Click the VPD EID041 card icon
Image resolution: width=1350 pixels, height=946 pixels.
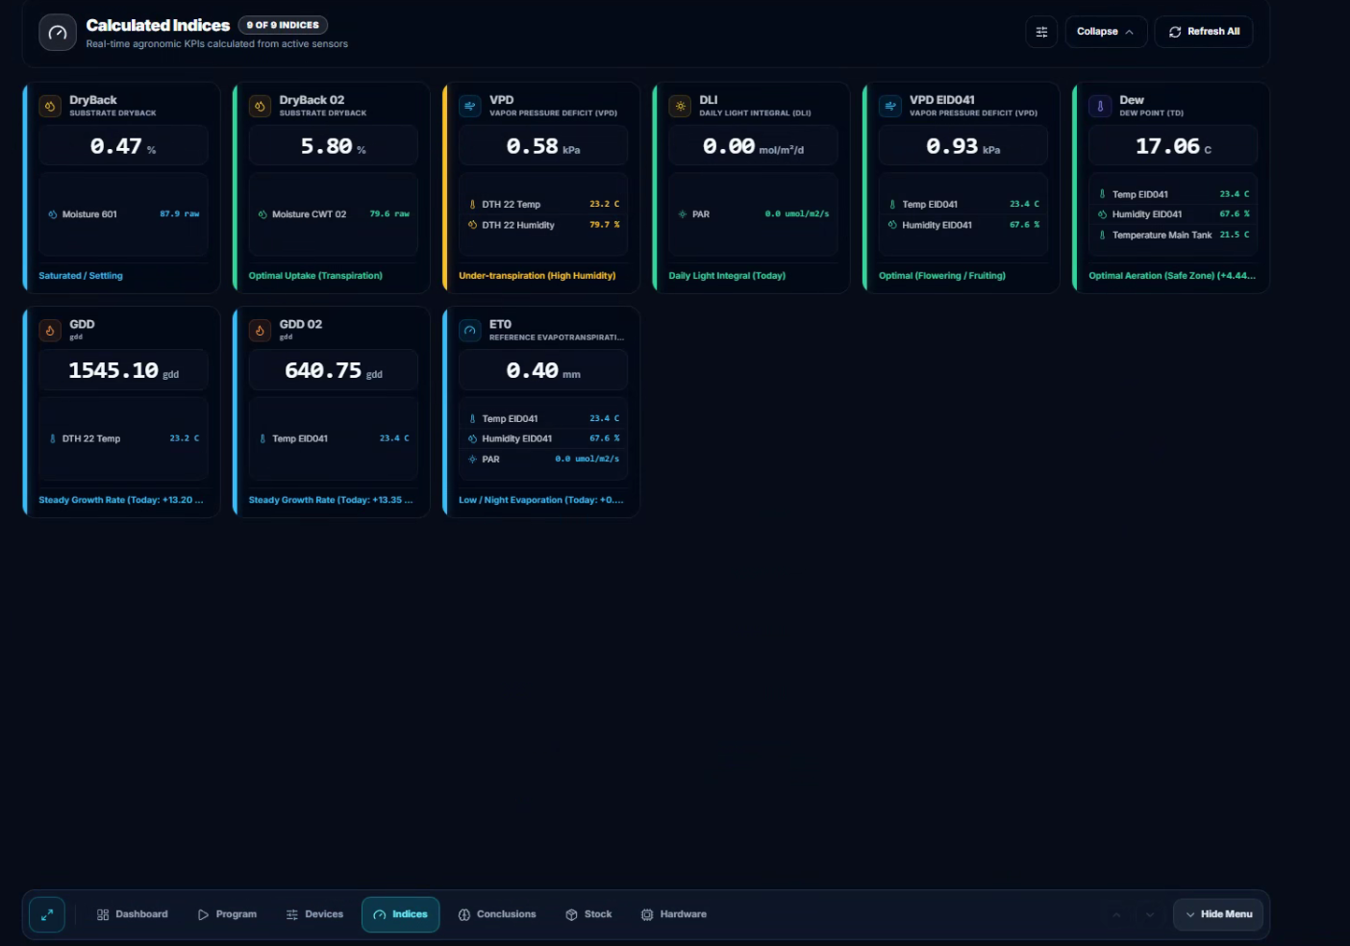coord(890,106)
